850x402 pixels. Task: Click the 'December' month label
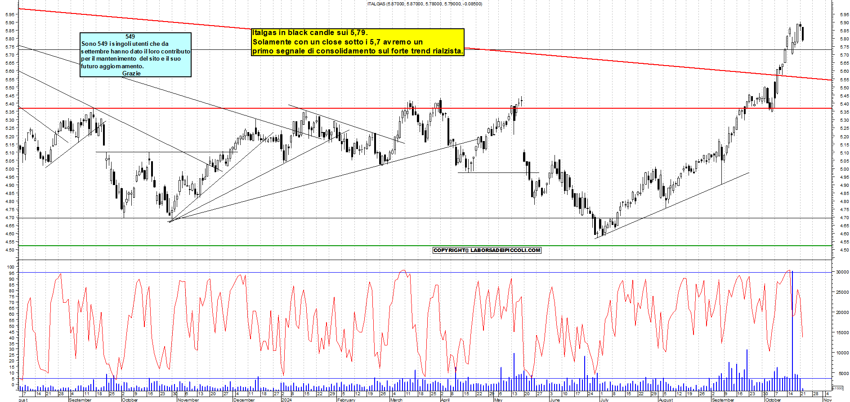tap(244, 400)
